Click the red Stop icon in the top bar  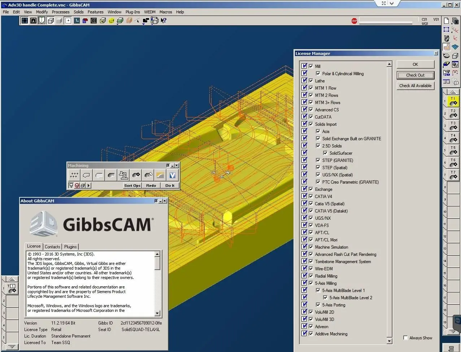(354, 21)
